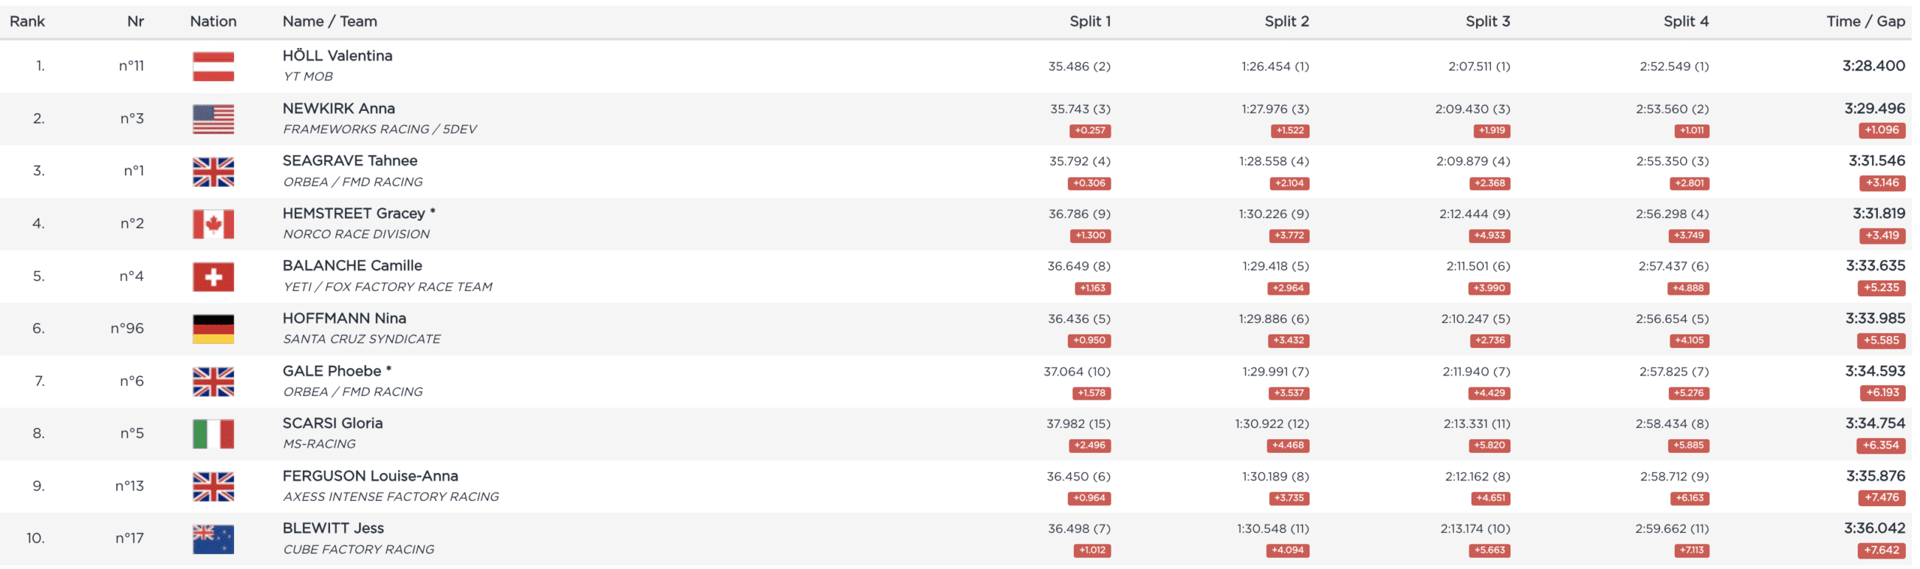Click the SANTA CRUZ SYNDICATE team name
This screenshot has height=569, width=1920.
click(x=361, y=340)
